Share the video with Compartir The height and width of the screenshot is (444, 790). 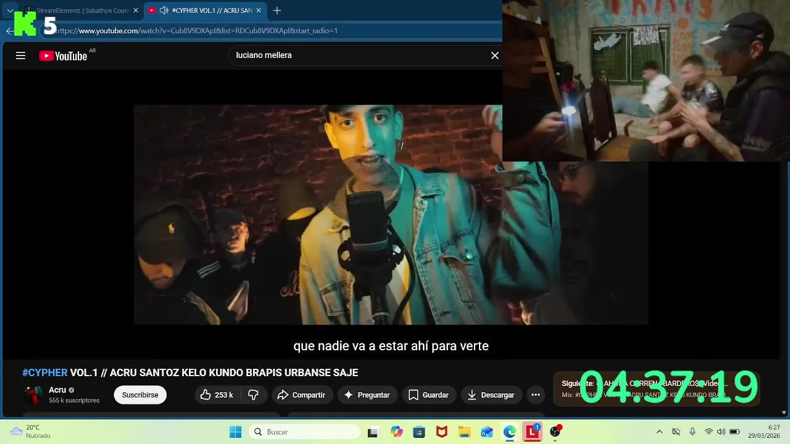[x=302, y=395]
